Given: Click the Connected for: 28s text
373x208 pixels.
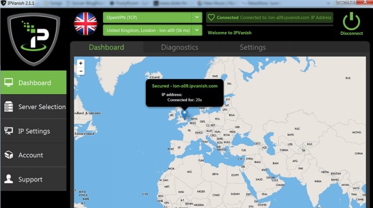Looking at the screenshot, I should pos(185,100).
